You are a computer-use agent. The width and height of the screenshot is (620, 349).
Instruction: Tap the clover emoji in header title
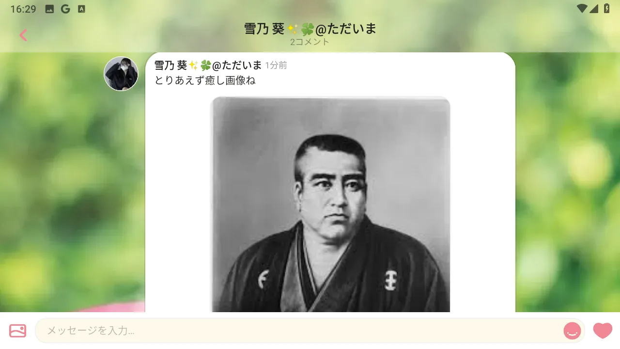[x=307, y=29]
